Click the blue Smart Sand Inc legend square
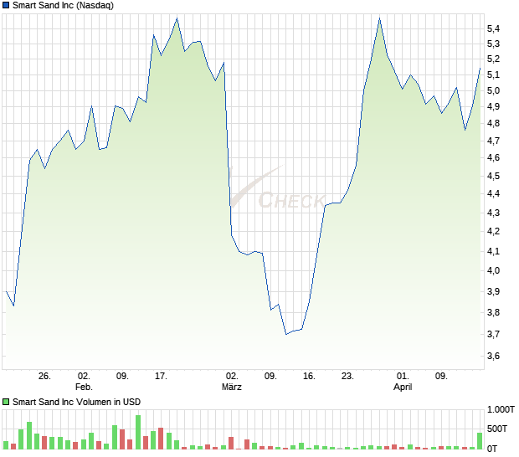The height and width of the screenshot is (457, 519). click(x=6, y=5)
